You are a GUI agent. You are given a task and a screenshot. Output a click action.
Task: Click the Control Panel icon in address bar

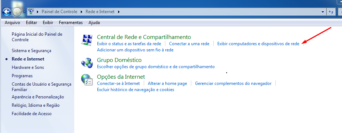coord(31,12)
